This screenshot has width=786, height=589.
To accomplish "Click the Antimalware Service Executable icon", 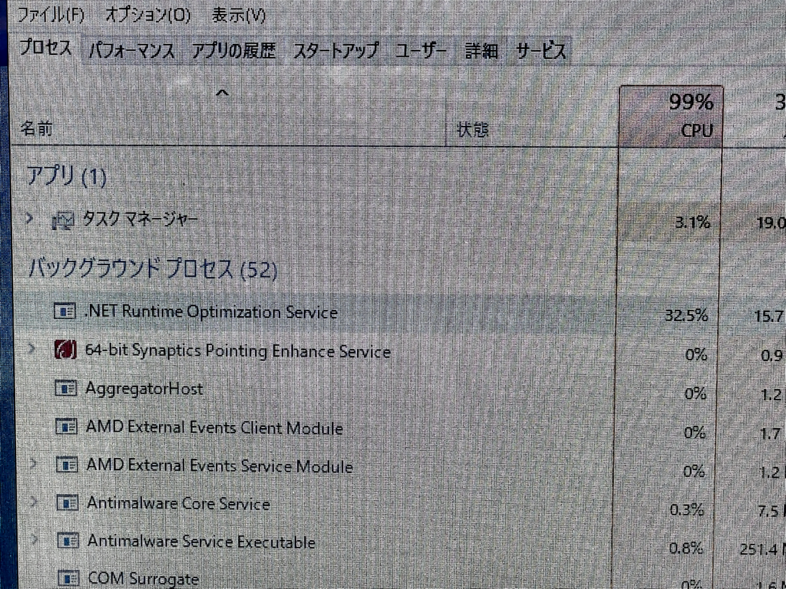I will (x=69, y=541).
